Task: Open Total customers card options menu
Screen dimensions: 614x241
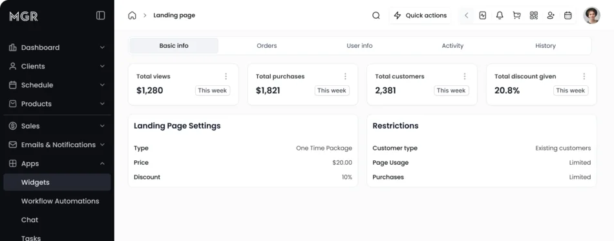Action: (465, 76)
